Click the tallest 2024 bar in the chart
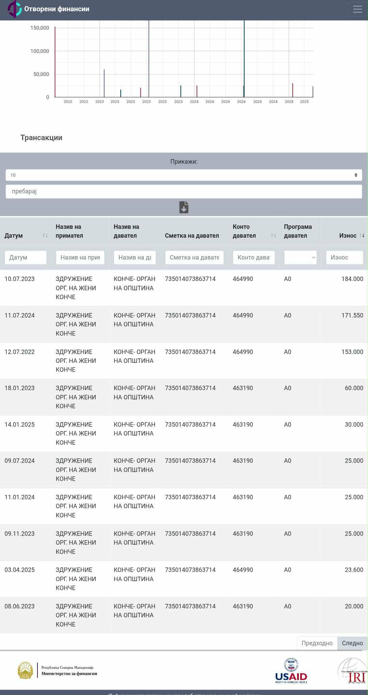The image size is (368, 695). pos(244,58)
